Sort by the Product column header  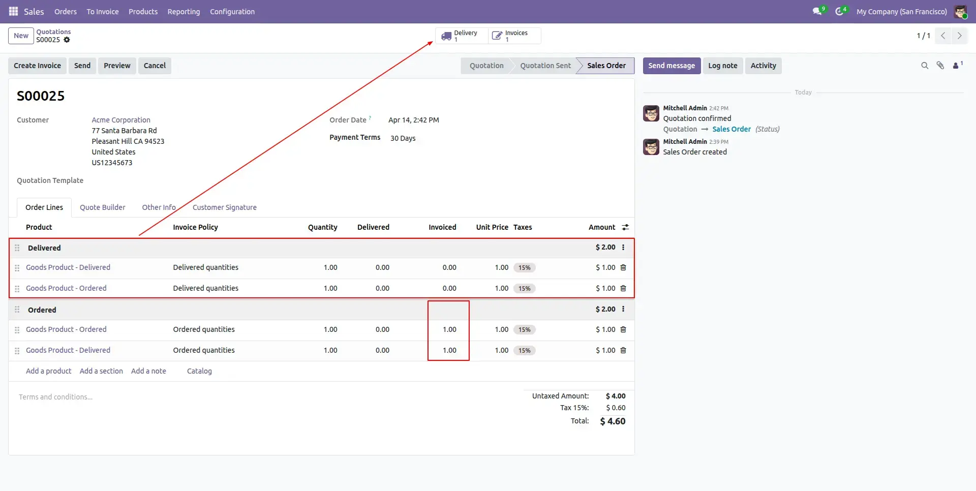click(39, 227)
